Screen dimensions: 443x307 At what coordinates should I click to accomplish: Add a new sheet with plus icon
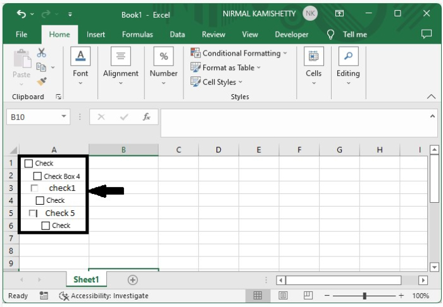[133, 279]
